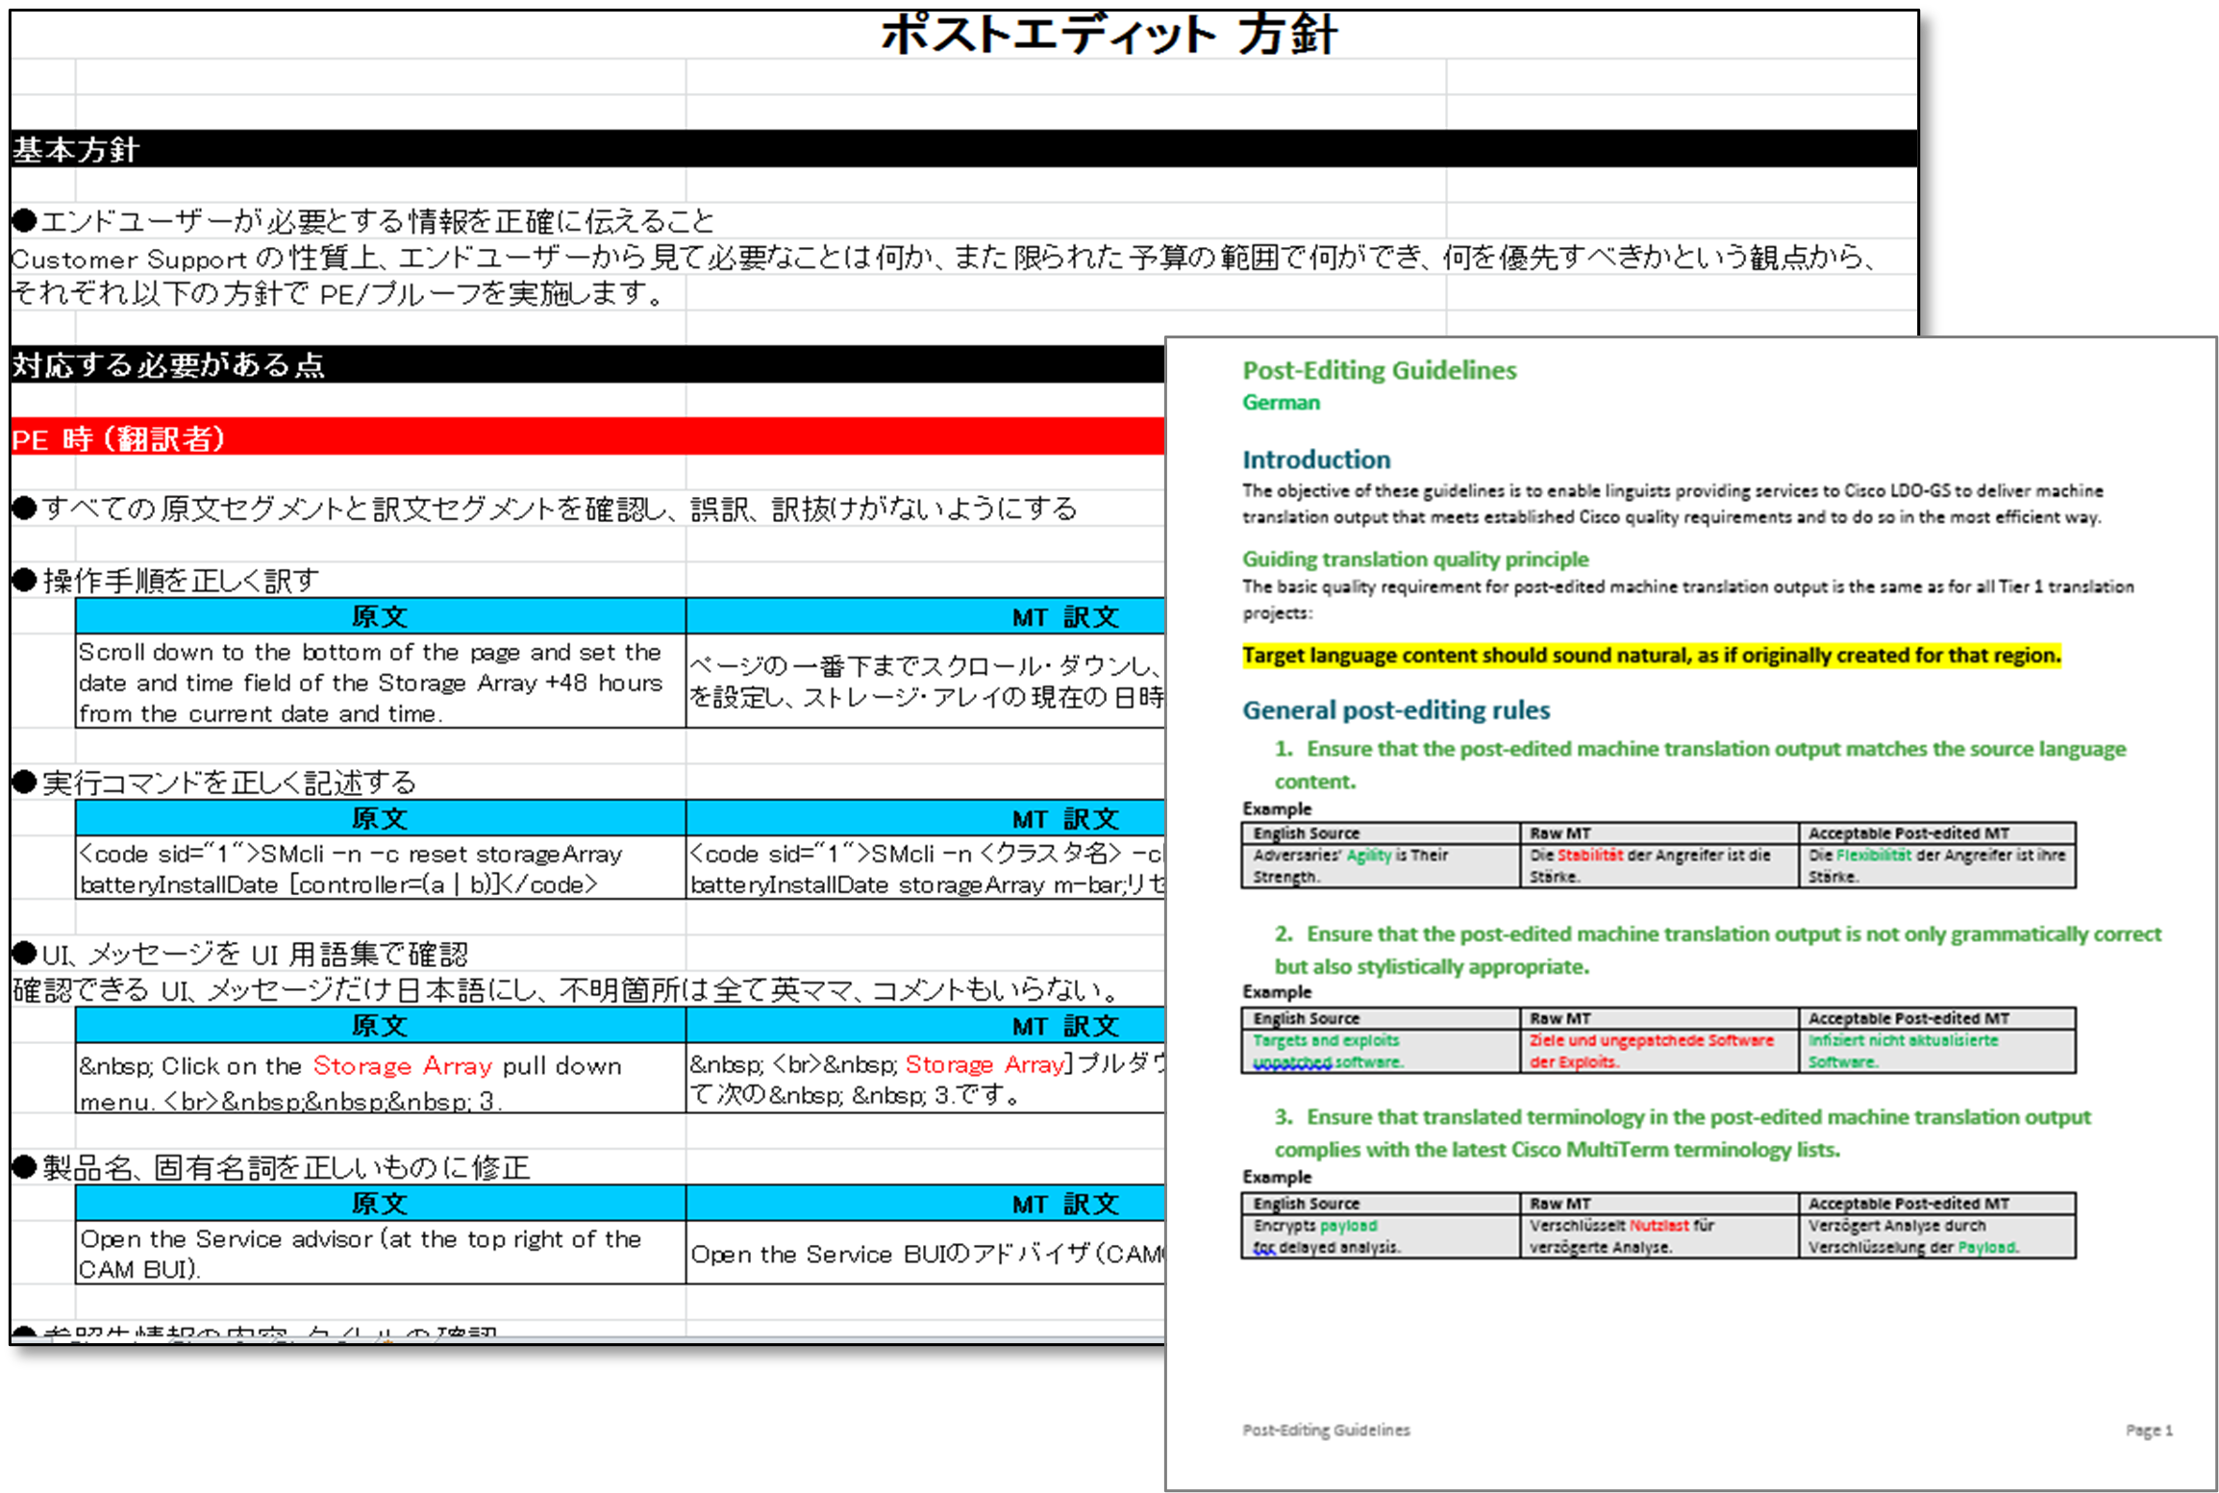Screen dimensions: 2219x1493
Task: Click MT 訳文 header above ページの一番下まで cell
Action: (926, 615)
